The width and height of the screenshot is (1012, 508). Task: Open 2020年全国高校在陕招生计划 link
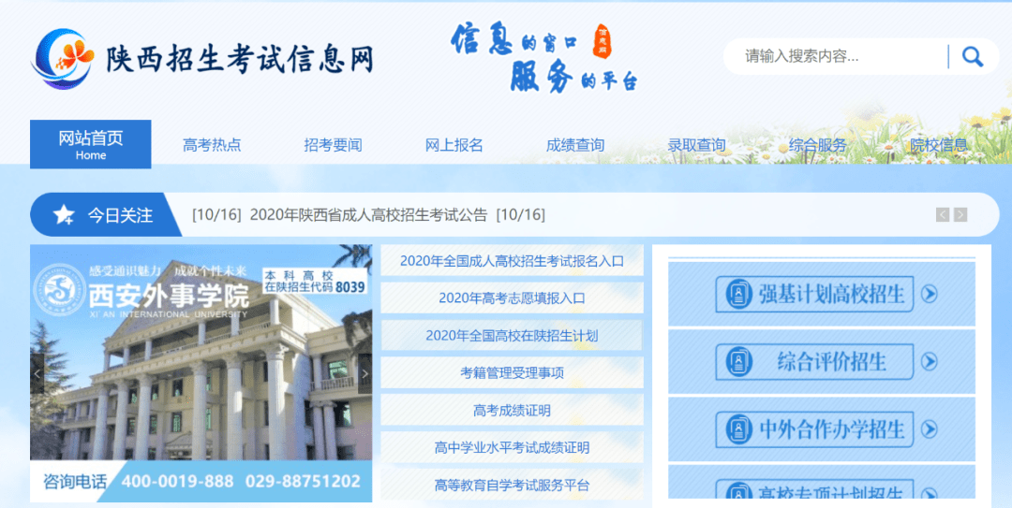point(512,335)
